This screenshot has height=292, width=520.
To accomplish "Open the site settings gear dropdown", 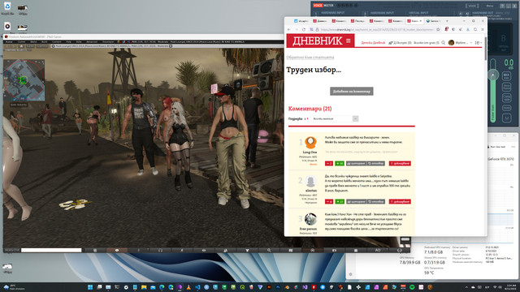I will [478, 43].
